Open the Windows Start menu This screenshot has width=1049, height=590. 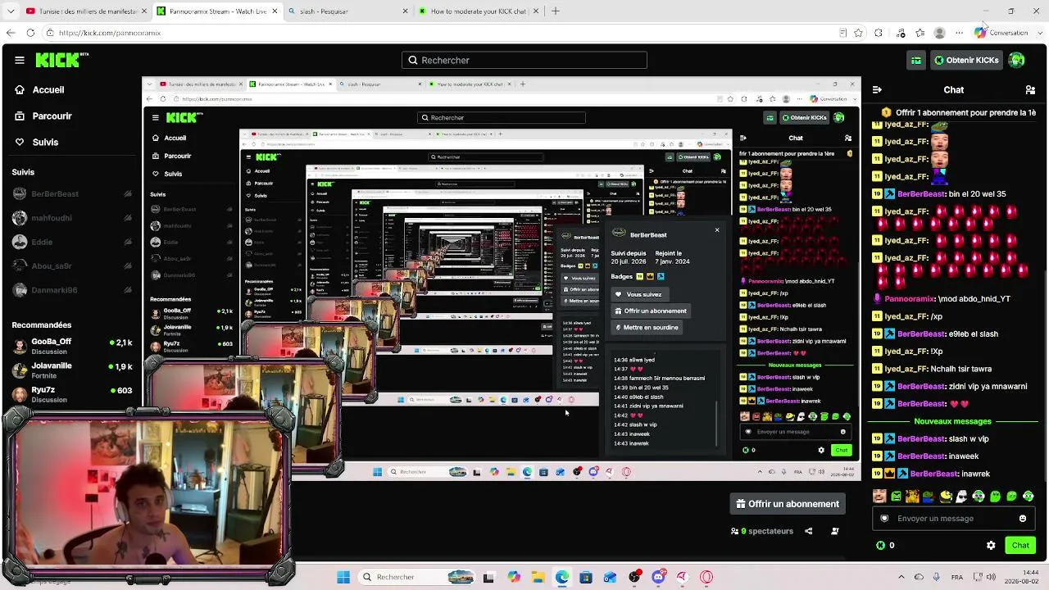(x=343, y=577)
